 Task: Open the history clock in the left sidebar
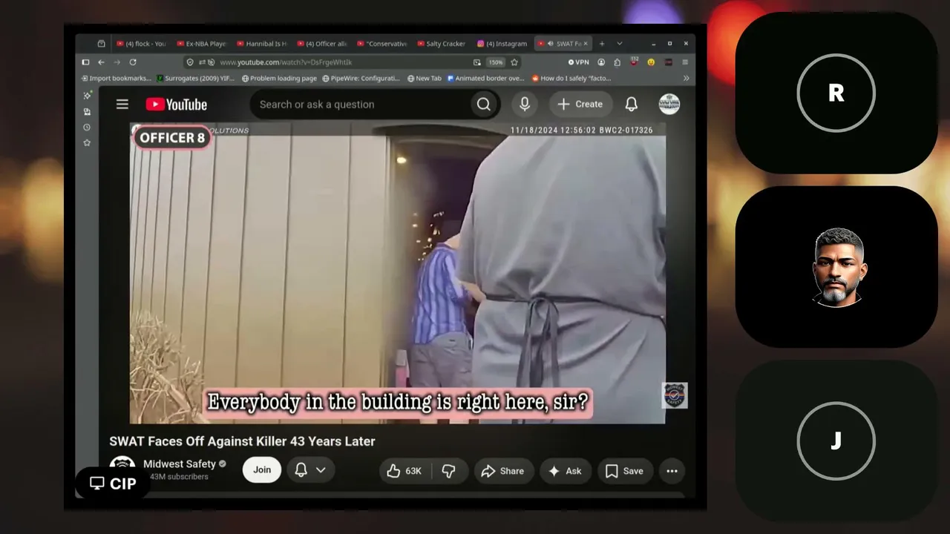[x=87, y=127]
